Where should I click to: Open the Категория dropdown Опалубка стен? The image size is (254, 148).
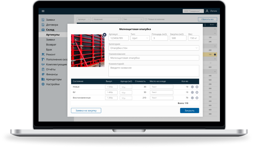154,48
